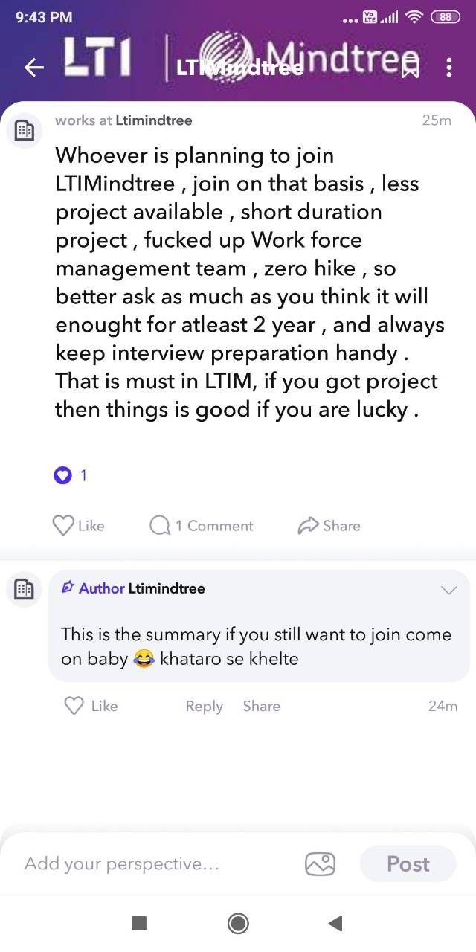Like the post with the heart icon
This screenshot has height=952, width=476.
(x=64, y=525)
